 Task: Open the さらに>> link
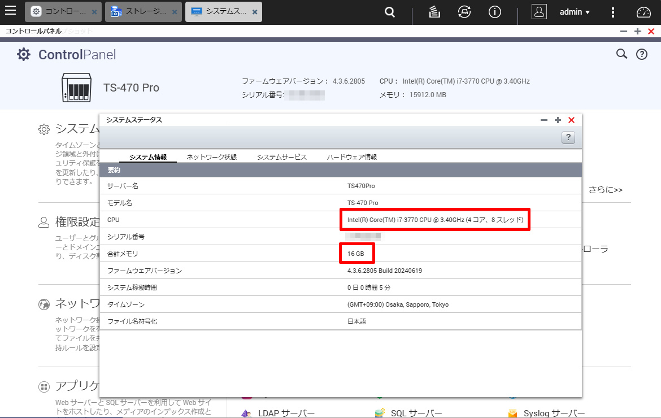pyautogui.click(x=606, y=190)
